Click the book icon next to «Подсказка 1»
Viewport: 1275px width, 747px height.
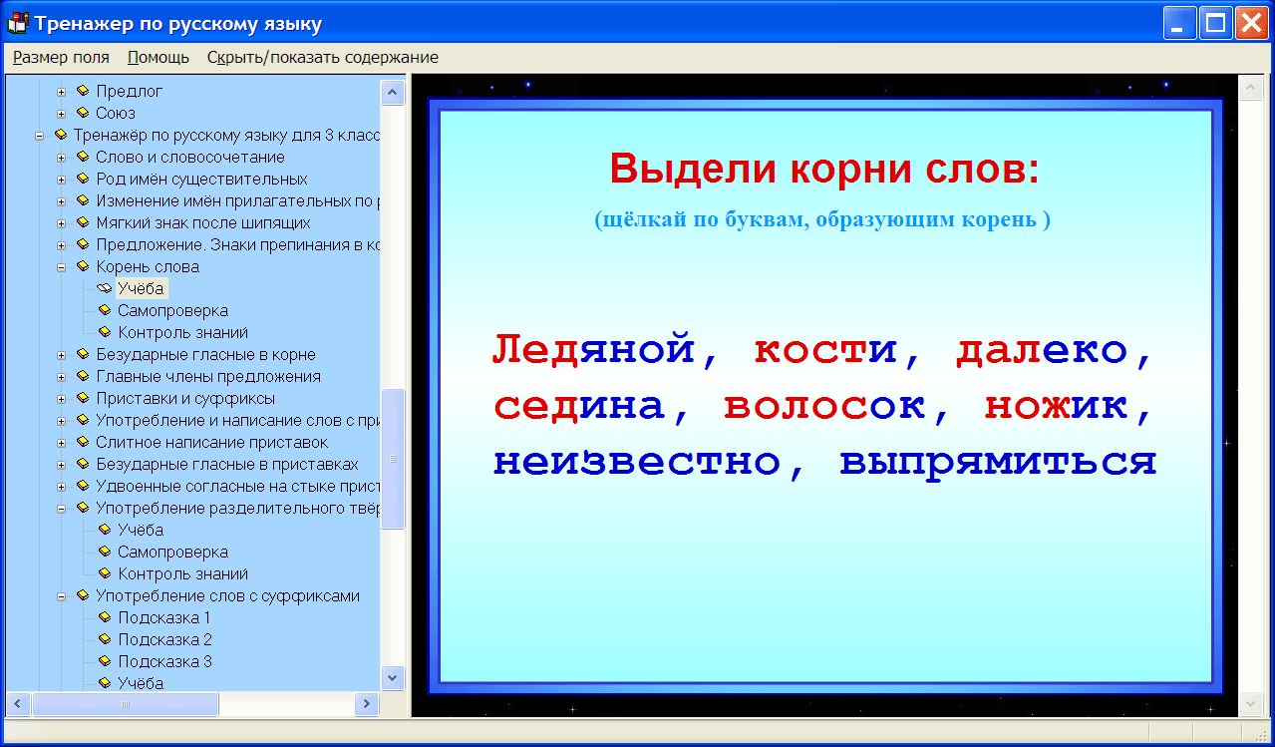104,617
